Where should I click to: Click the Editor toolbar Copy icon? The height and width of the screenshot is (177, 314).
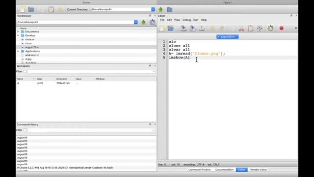click(x=234, y=29)
